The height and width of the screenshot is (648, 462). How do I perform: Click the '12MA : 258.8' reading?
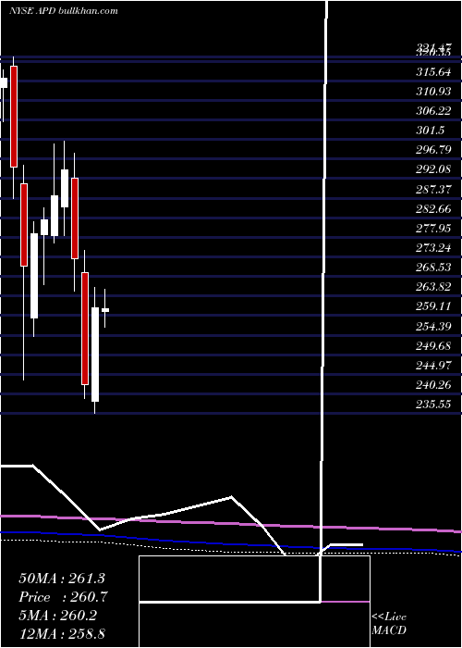coord(62,634)
